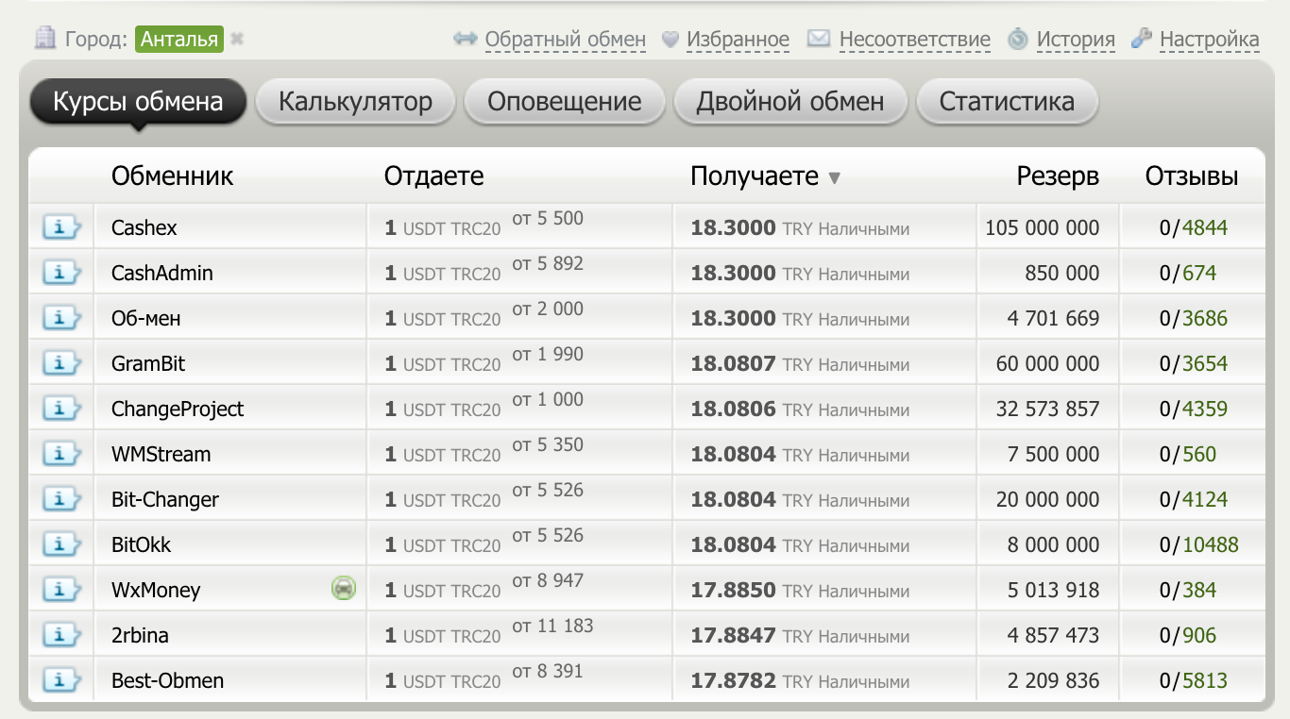Click the 18.0807 rate for GramBit

point(733,363)
